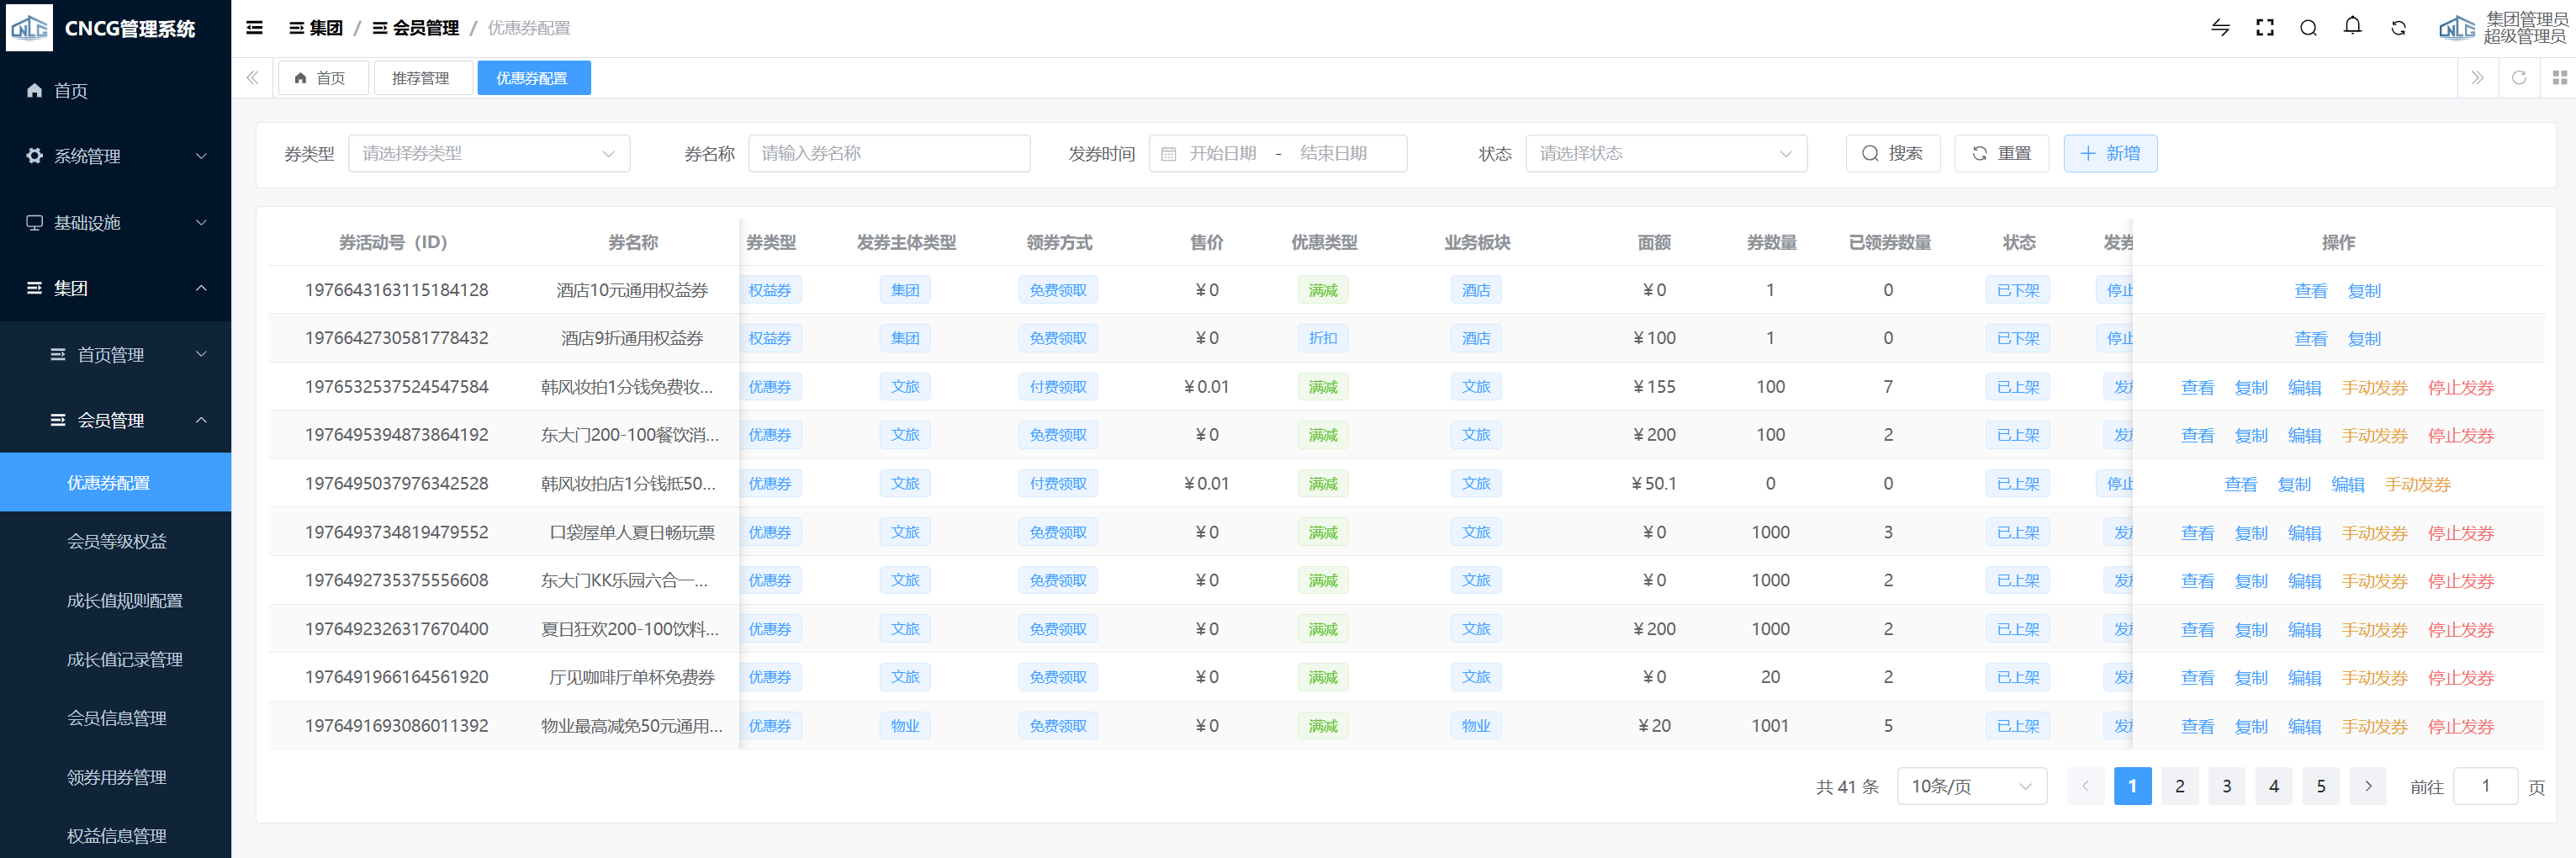Viewport: 2576px width, 858px height.
Task: Click the switch arrows icon in header
Action: click(x=2220, y=28)
